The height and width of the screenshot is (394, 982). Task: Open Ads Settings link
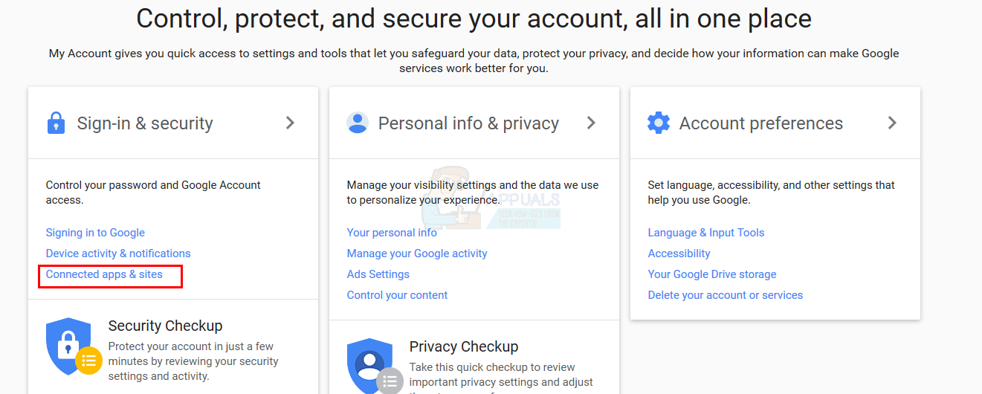pos(378,274)
